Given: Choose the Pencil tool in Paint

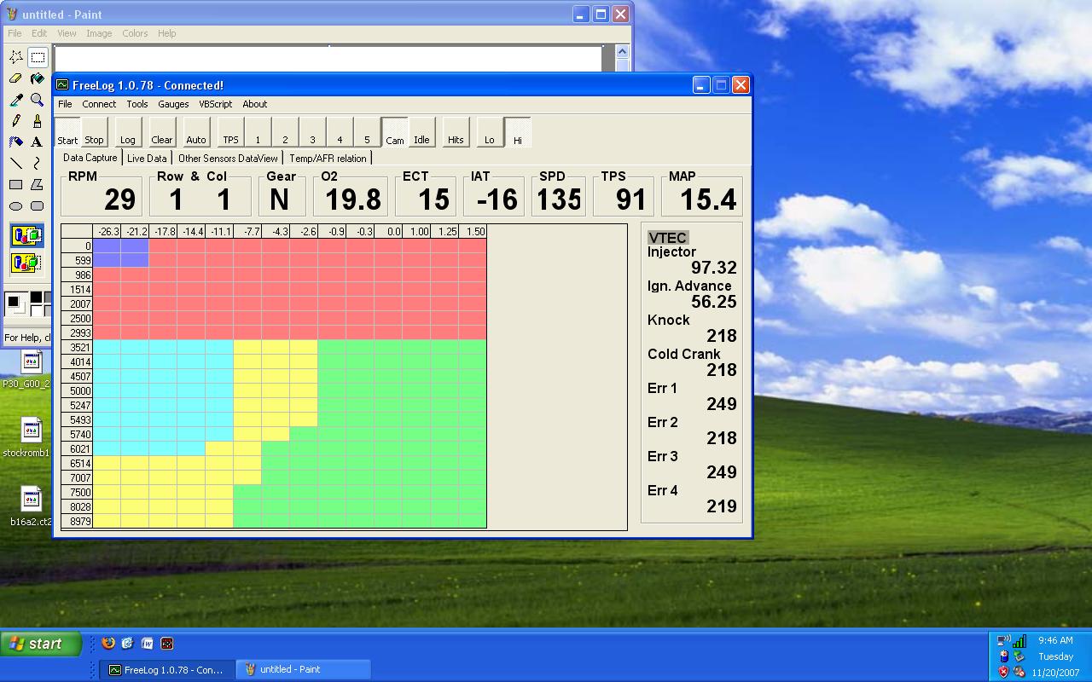Looking at the screenshot, I should tap(16, 121).
